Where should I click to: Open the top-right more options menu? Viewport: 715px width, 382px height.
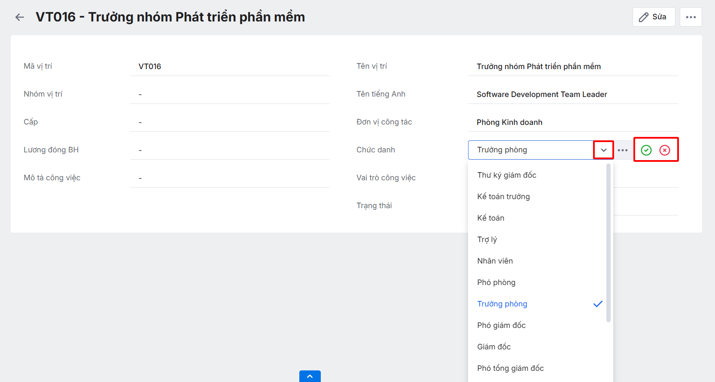691,17
